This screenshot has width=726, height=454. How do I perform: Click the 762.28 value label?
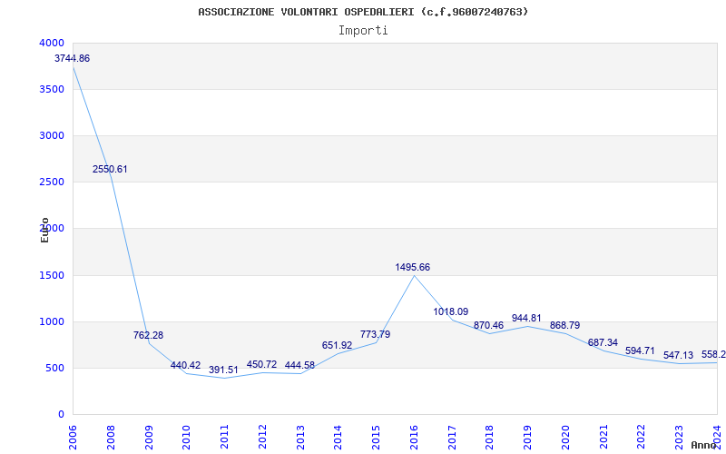click(x=148, y=335)
